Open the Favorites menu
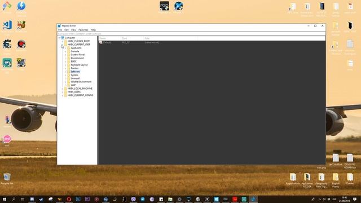 [83, 30]
